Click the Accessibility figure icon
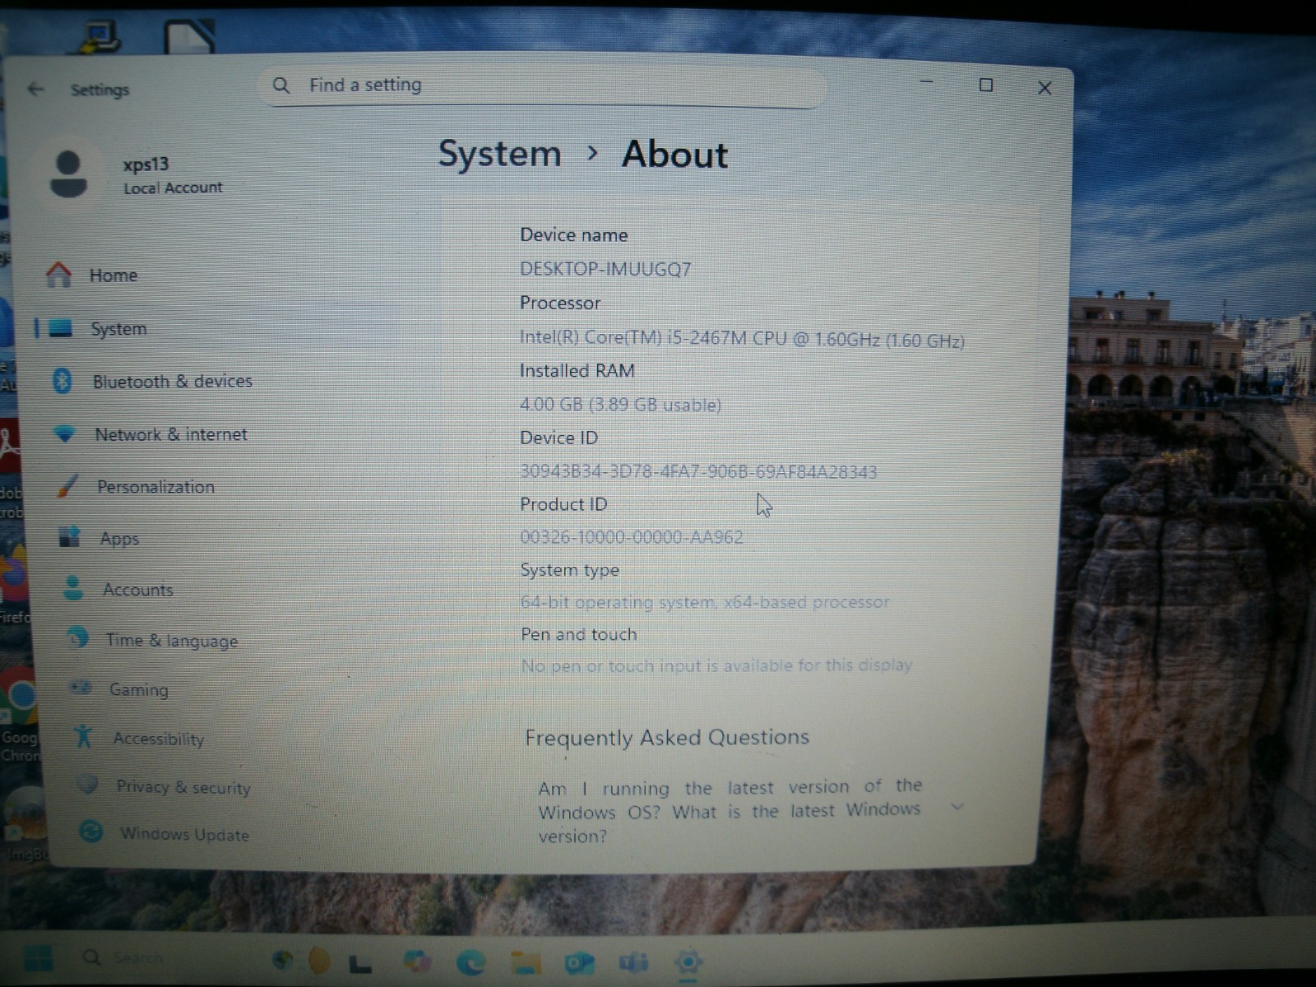Viewport: 1316px width, 987px height. 83,736
